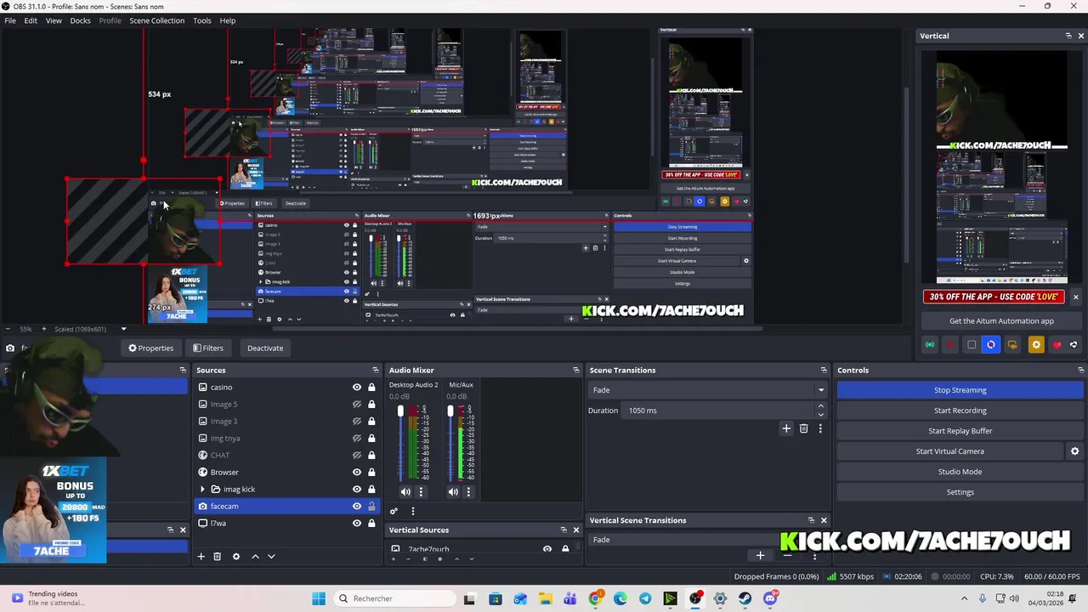
Task: Toggle the empty square button in Vertical dock
Action: 972,344
